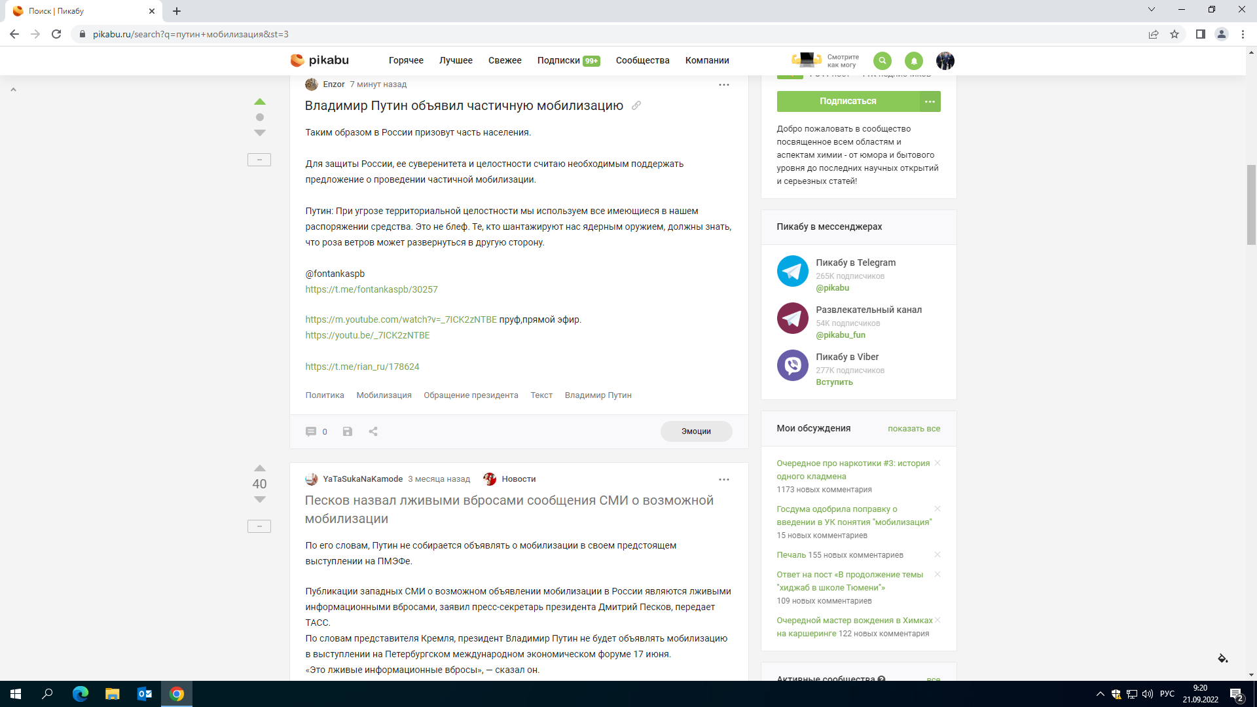Click scroll-to-top caret at left edge
Viewport: 1257px width, 707px height.
pyautogui.click(x=13, y=90)
